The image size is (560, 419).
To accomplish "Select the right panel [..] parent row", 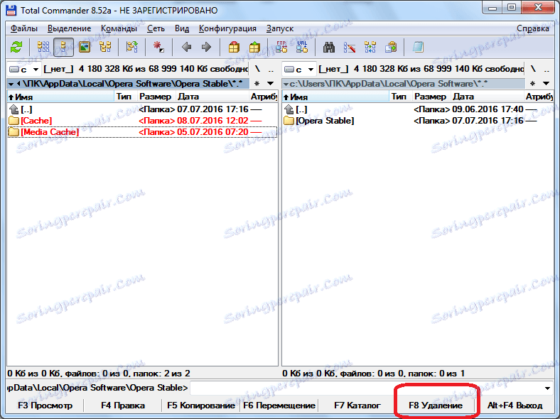I will 417,109.
